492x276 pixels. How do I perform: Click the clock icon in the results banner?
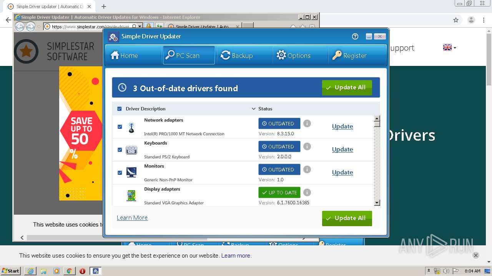(x=122, y=87)
